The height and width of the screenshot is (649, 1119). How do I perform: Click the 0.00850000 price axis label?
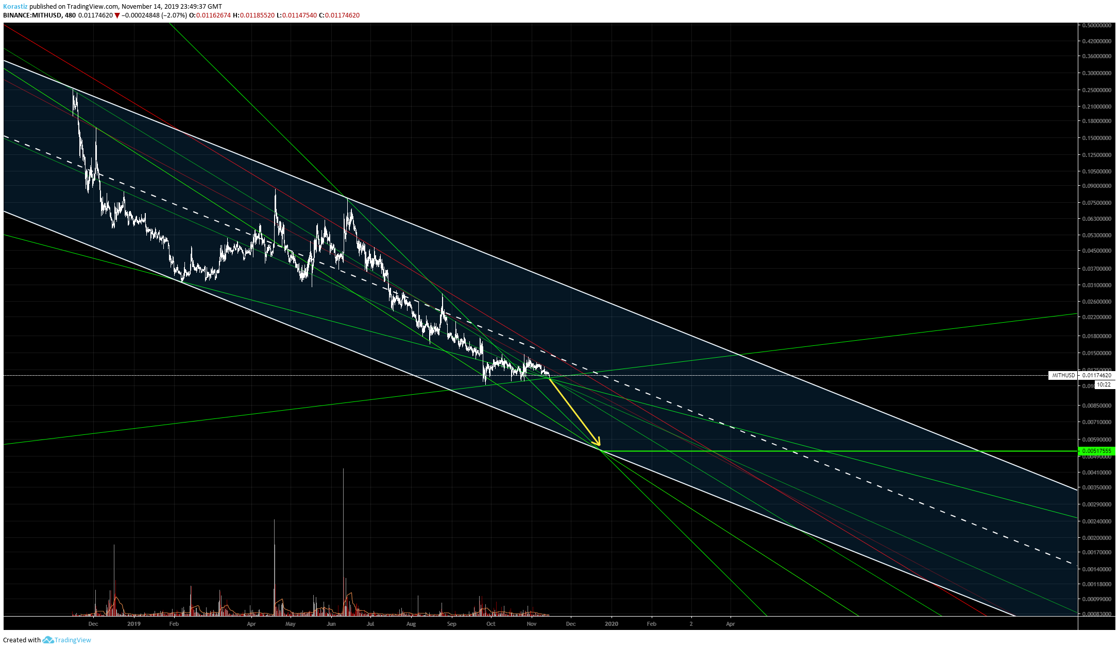point(1097,406)
